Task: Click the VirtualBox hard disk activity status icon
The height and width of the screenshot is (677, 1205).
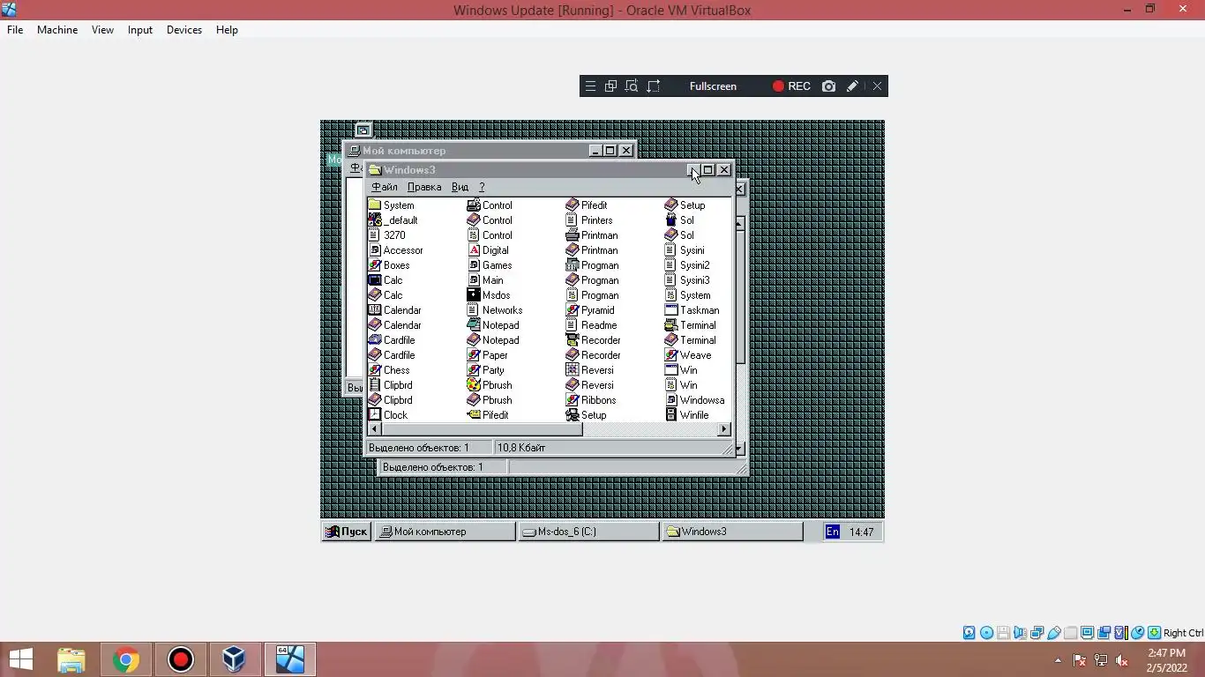Action: tap(969, 633)
